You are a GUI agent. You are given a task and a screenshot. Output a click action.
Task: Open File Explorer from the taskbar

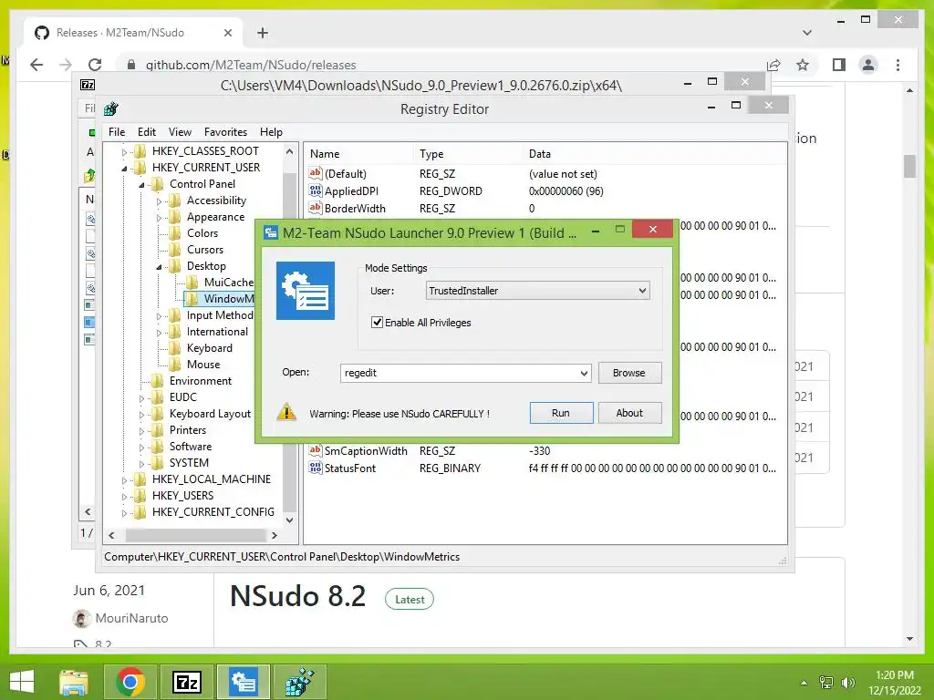pyautogui.click(x=73, y=682)
